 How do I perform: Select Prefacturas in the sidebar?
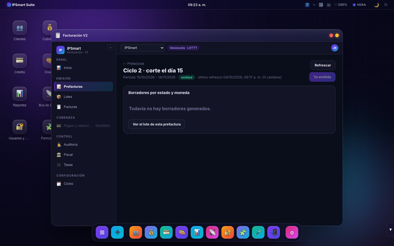(x=84, y=87)
